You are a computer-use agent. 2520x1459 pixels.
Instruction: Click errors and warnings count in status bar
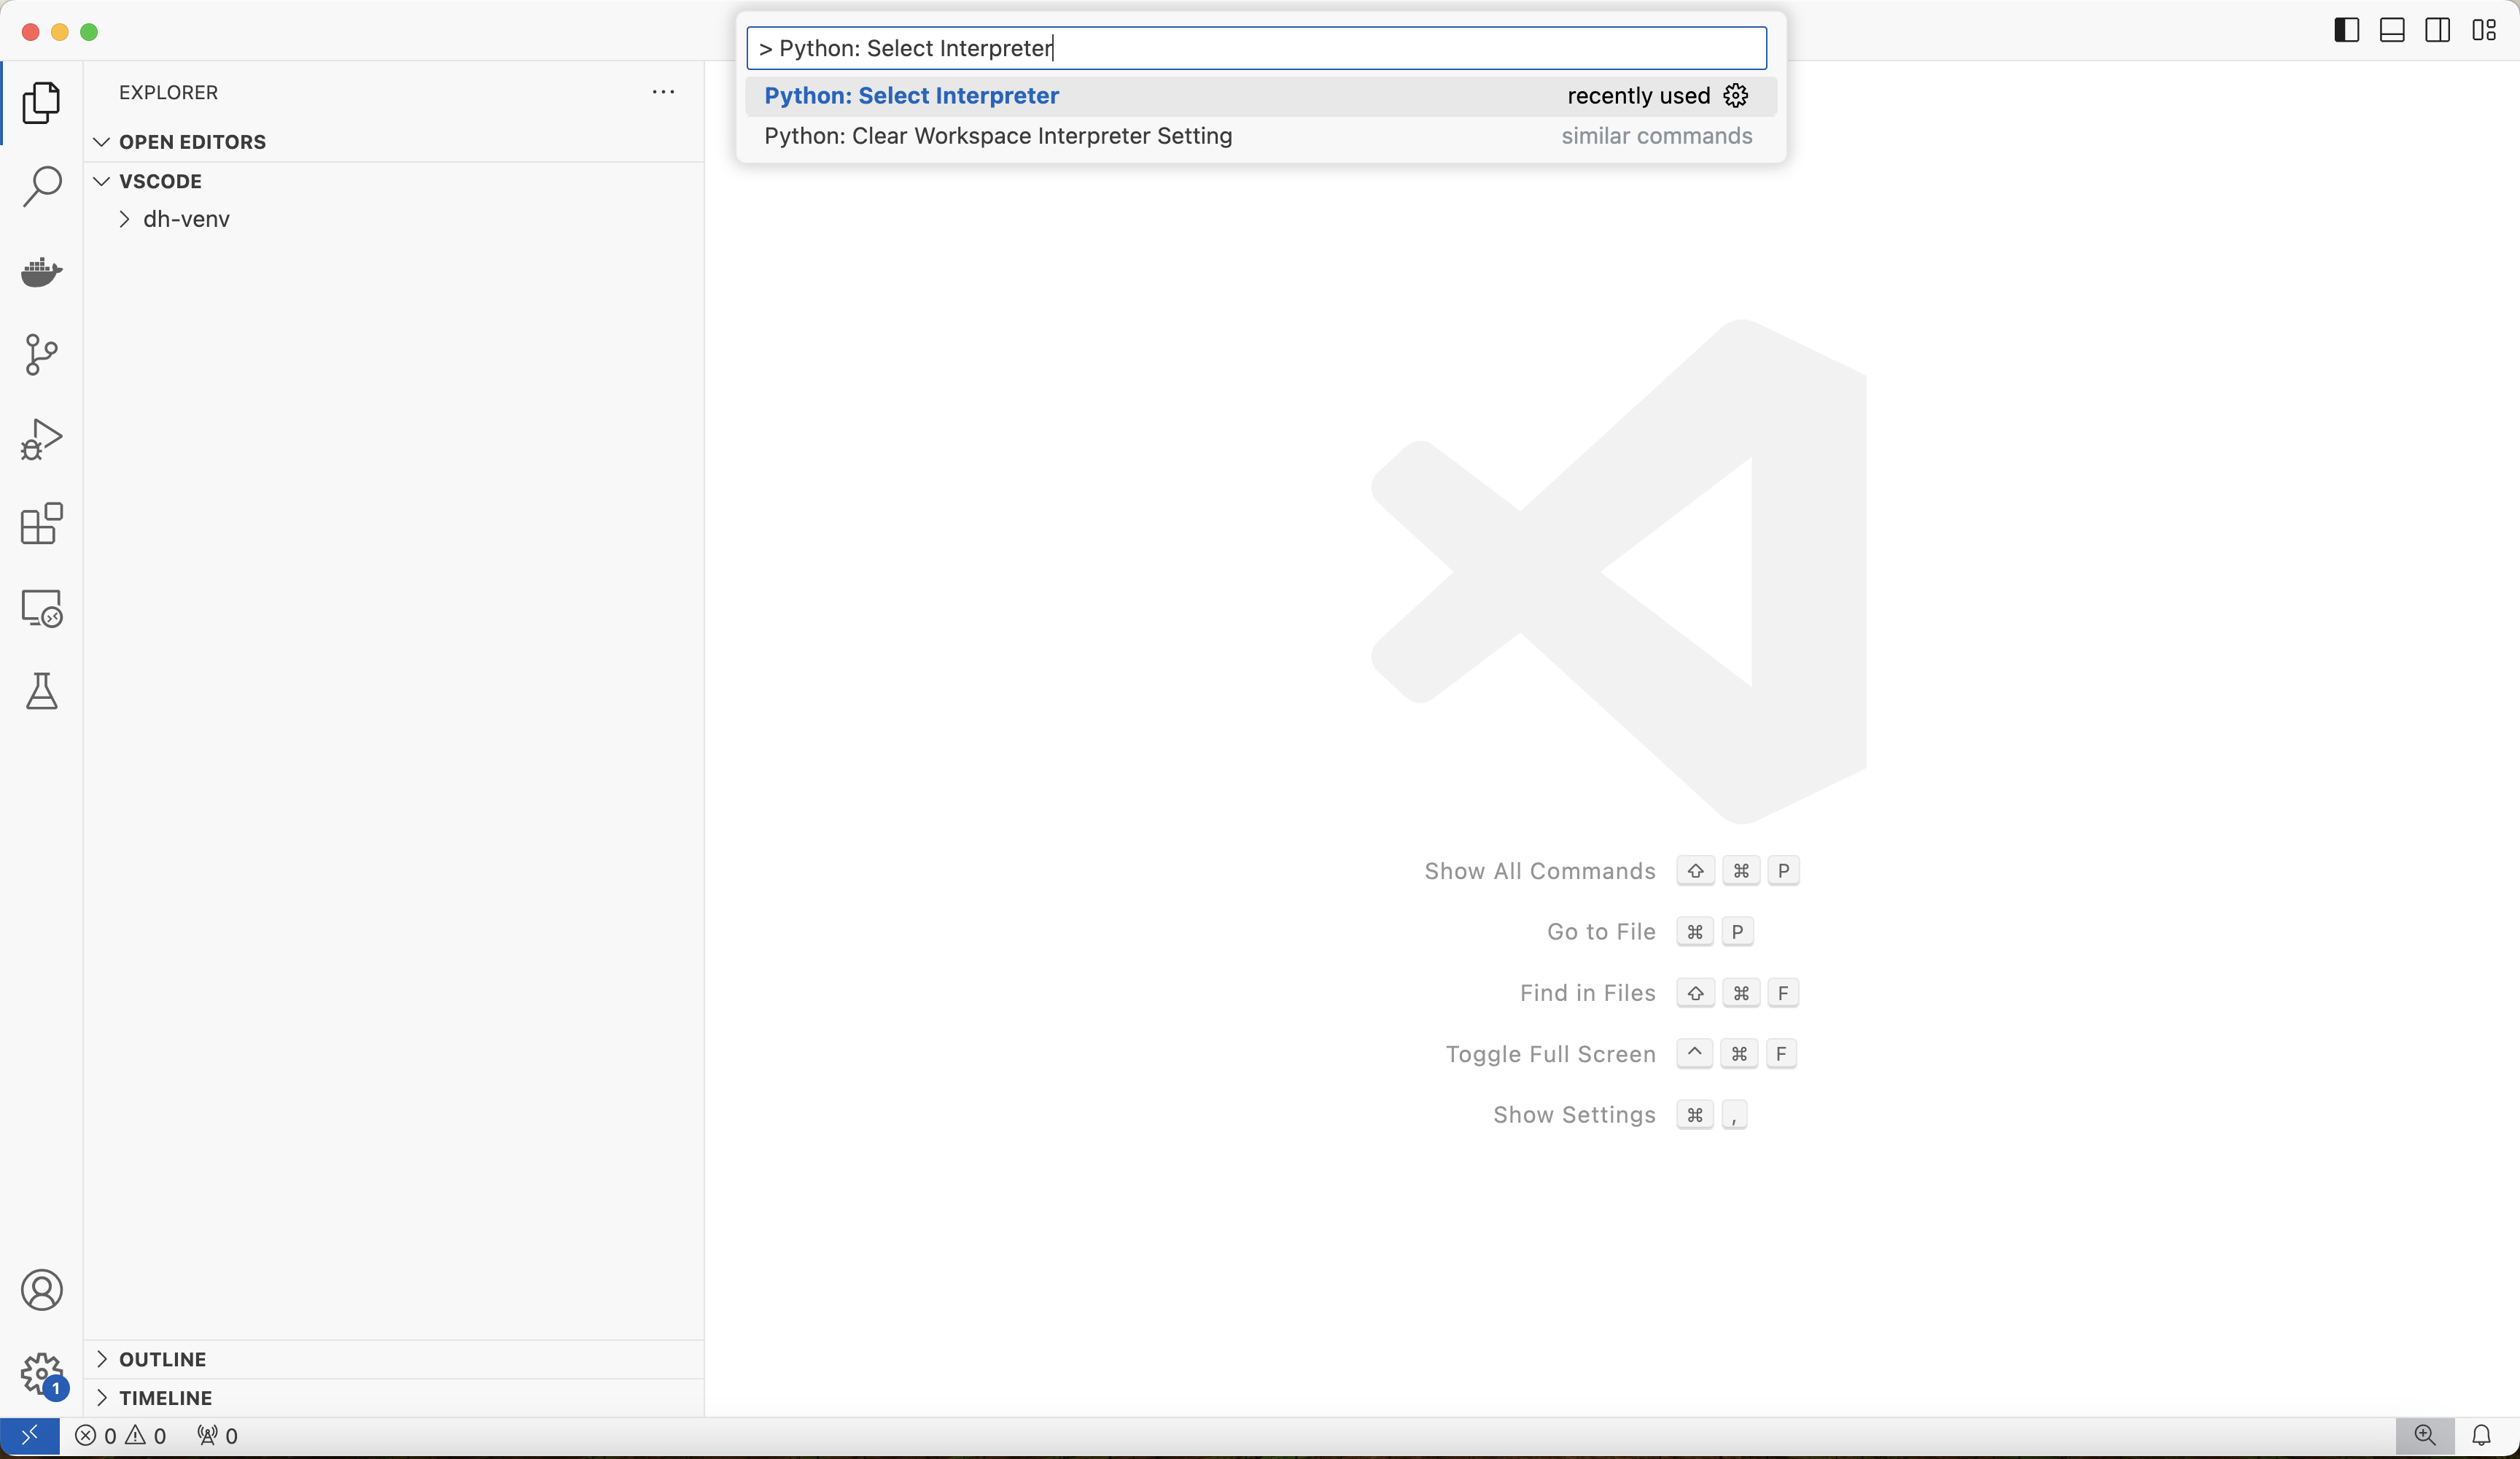[x=121, y=1436]
